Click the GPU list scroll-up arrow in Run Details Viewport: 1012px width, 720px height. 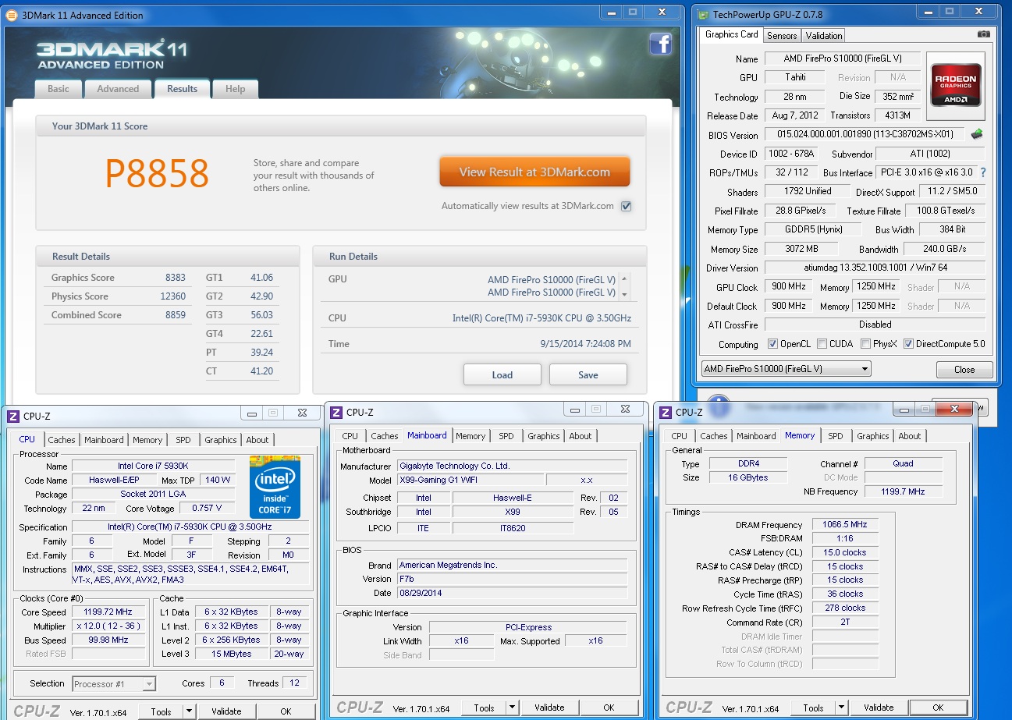623,278
